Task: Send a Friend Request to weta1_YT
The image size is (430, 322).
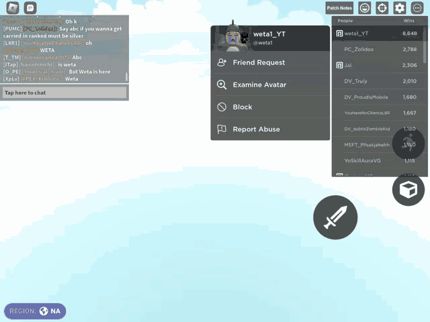Action: [270, 62]
